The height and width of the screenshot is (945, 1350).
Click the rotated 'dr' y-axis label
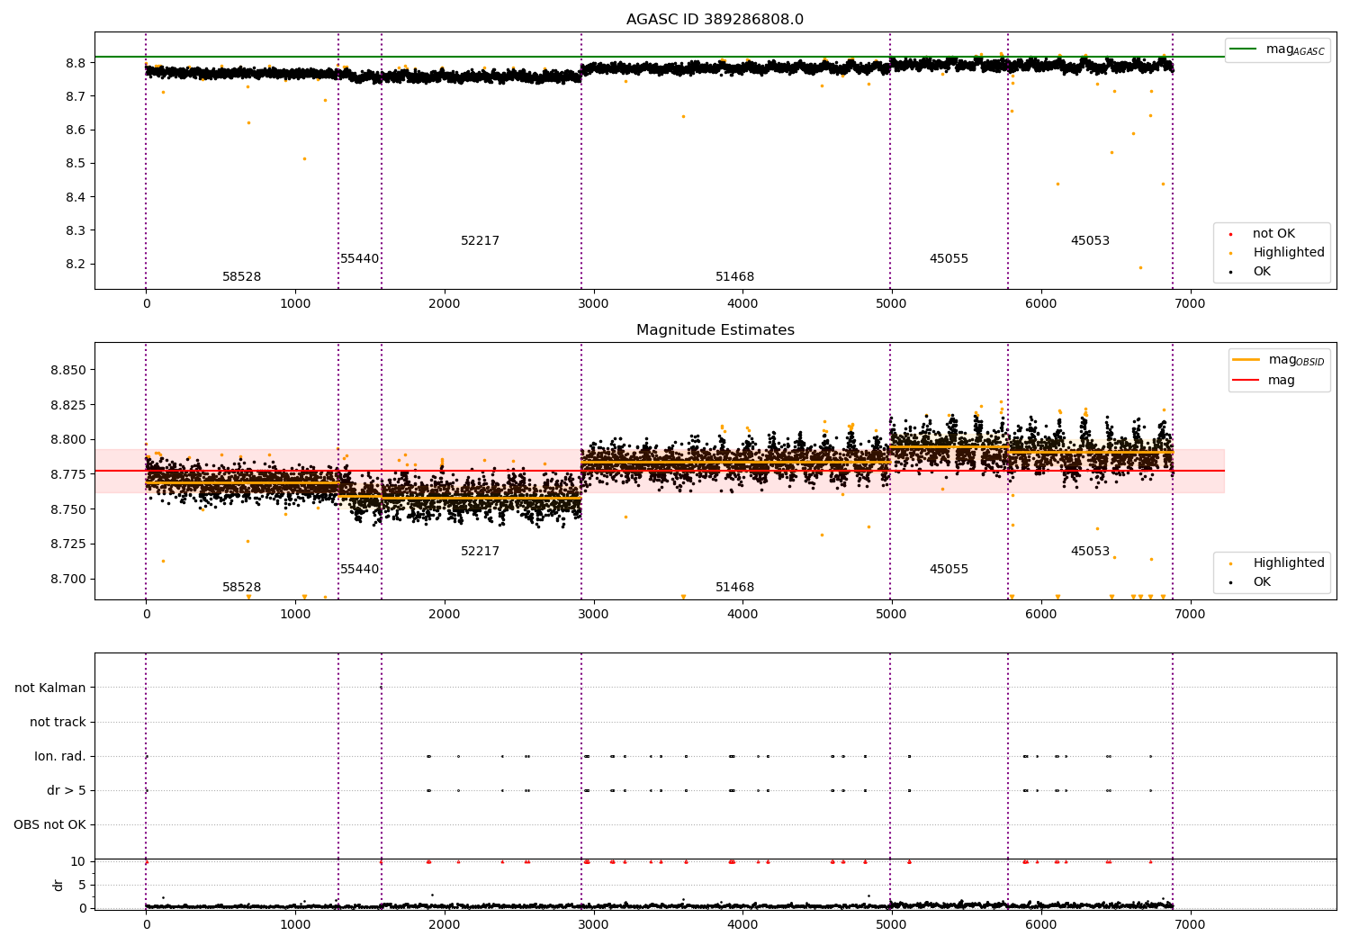58,885
